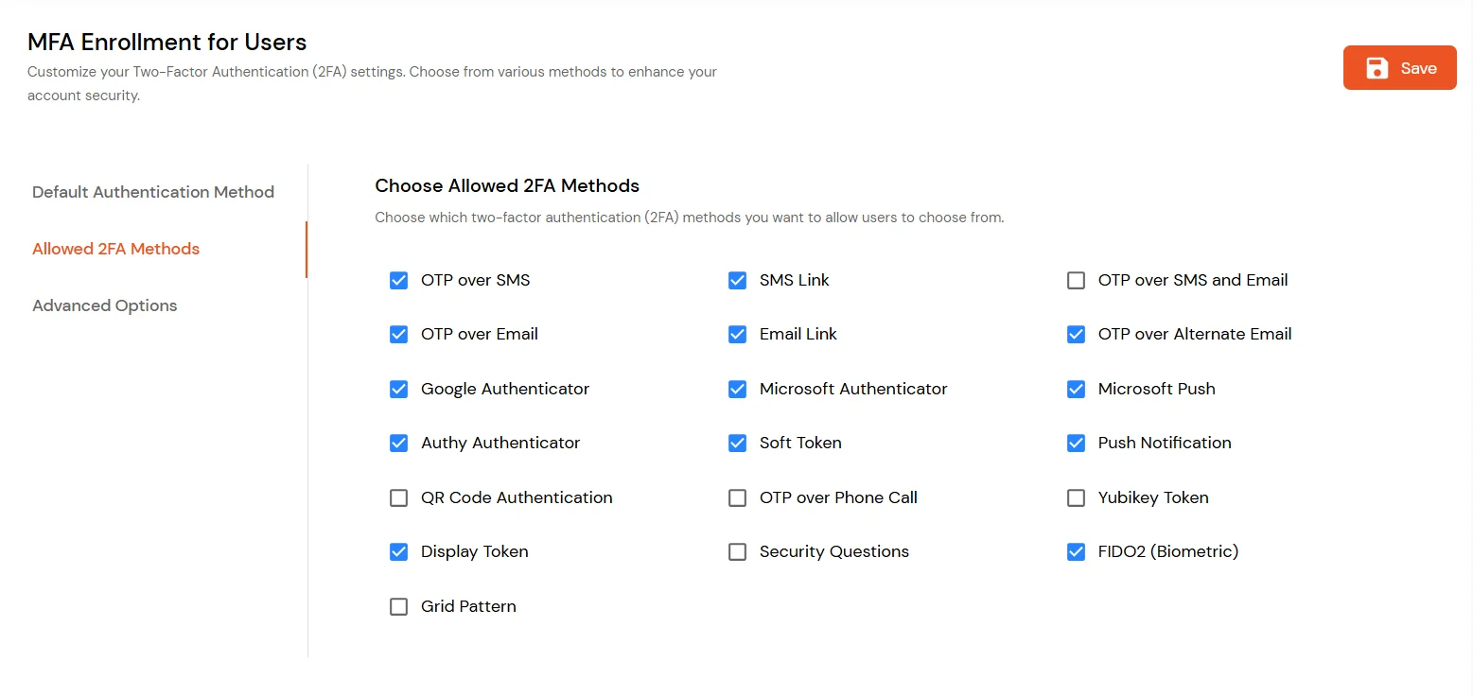
Task: Disable the OTP over SMS method
Action: click(x=398, y=280)
